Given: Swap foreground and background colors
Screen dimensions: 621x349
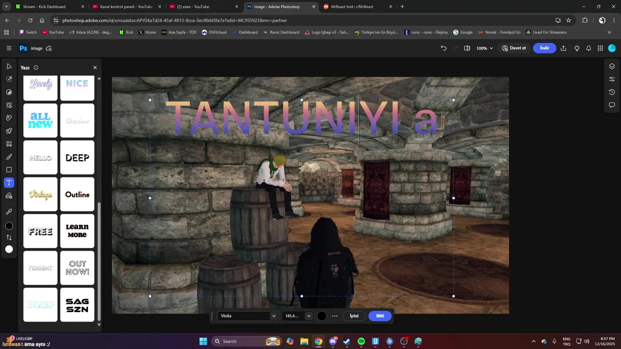Looking at the screenshot, I should pyautogui.click(x=9, y=238).
